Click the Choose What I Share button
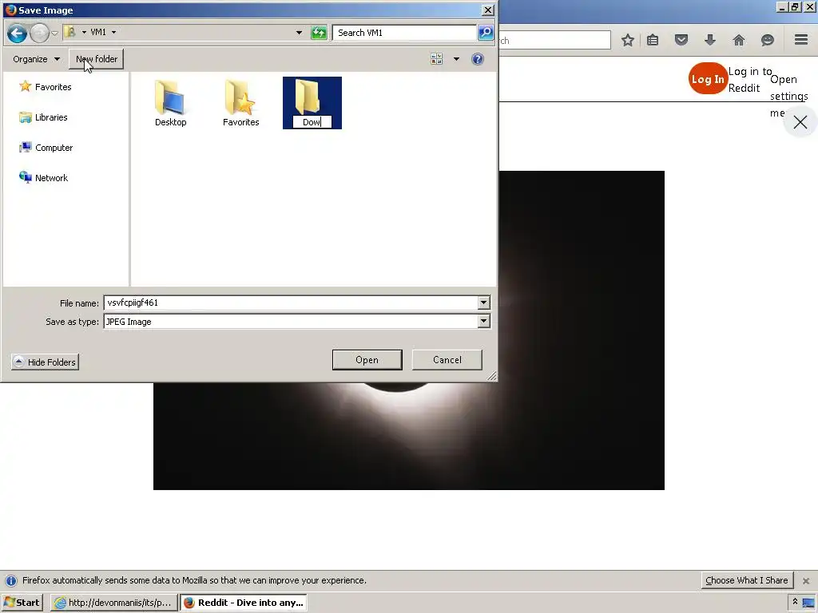The width and height of the screenshot is (818, 613). pos(747,580)
